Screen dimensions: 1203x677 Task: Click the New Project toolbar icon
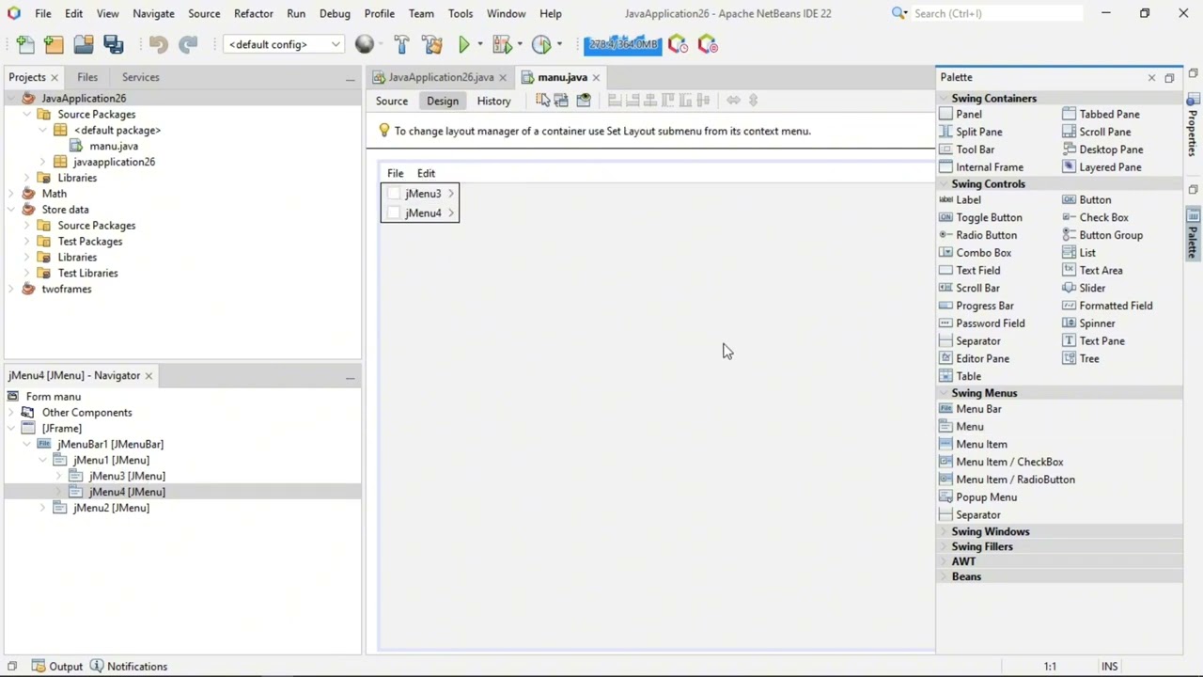[54, 44]
